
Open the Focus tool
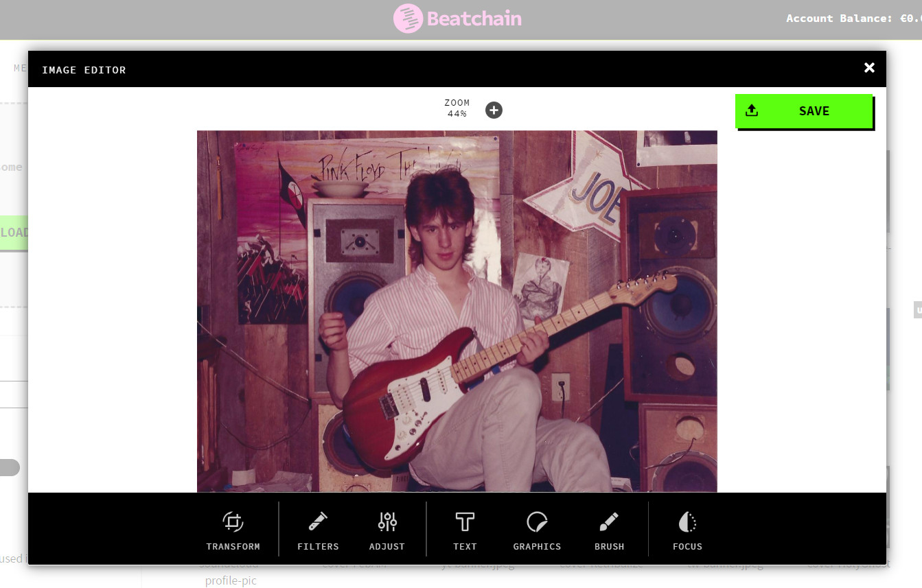[x=687, y=531]
